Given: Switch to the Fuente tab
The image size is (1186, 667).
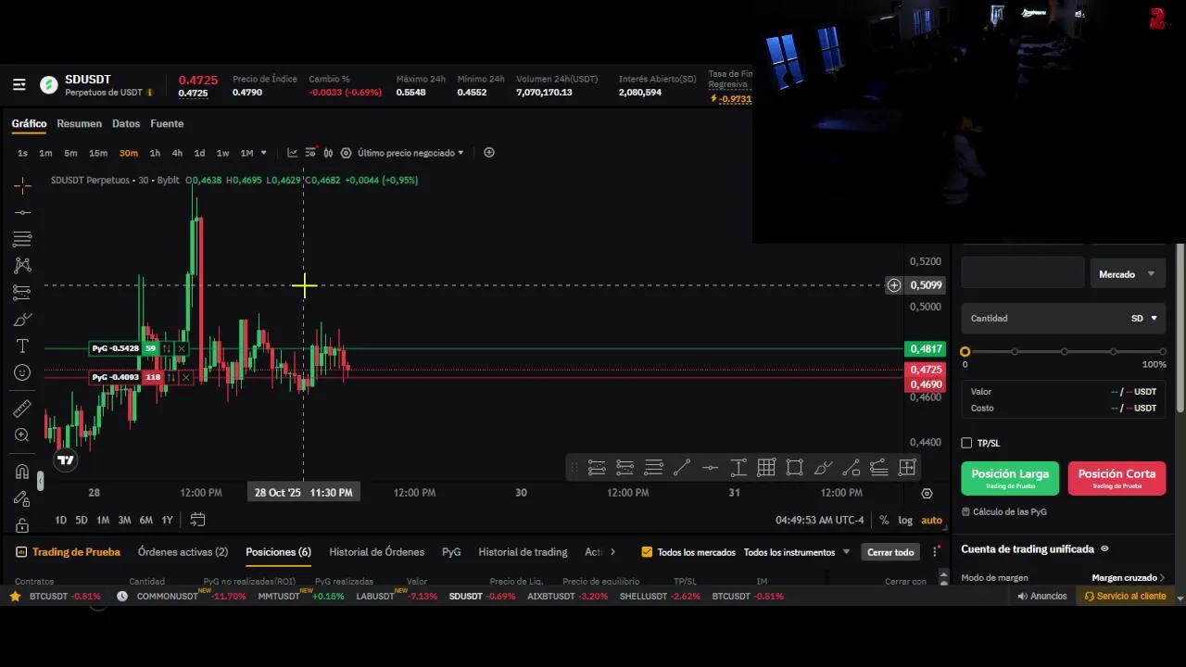Looking at the screenshot, I should 167,123.
